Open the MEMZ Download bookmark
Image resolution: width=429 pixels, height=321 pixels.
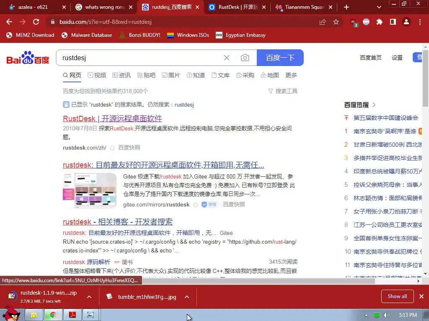(30, 35)
